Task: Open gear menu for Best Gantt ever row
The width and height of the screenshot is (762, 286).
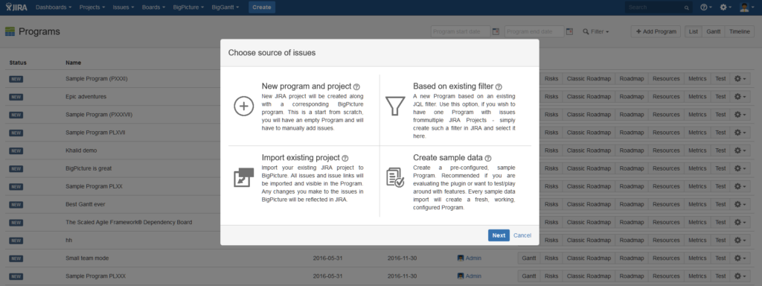Action: tap(740, 204)
